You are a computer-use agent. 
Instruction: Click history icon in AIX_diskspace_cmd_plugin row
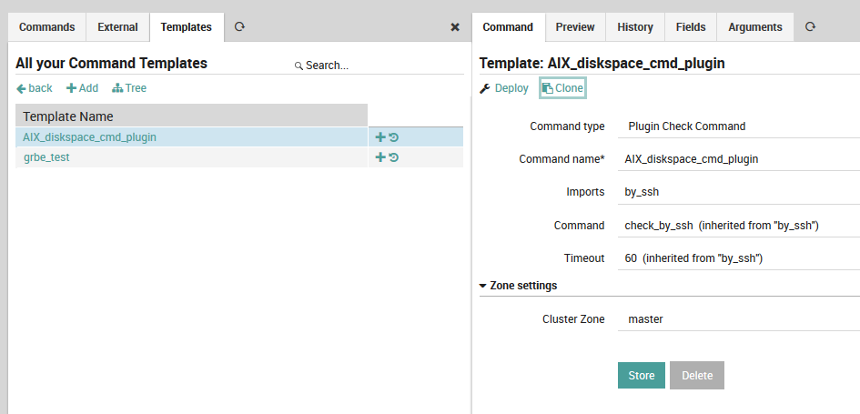[394, 137]
